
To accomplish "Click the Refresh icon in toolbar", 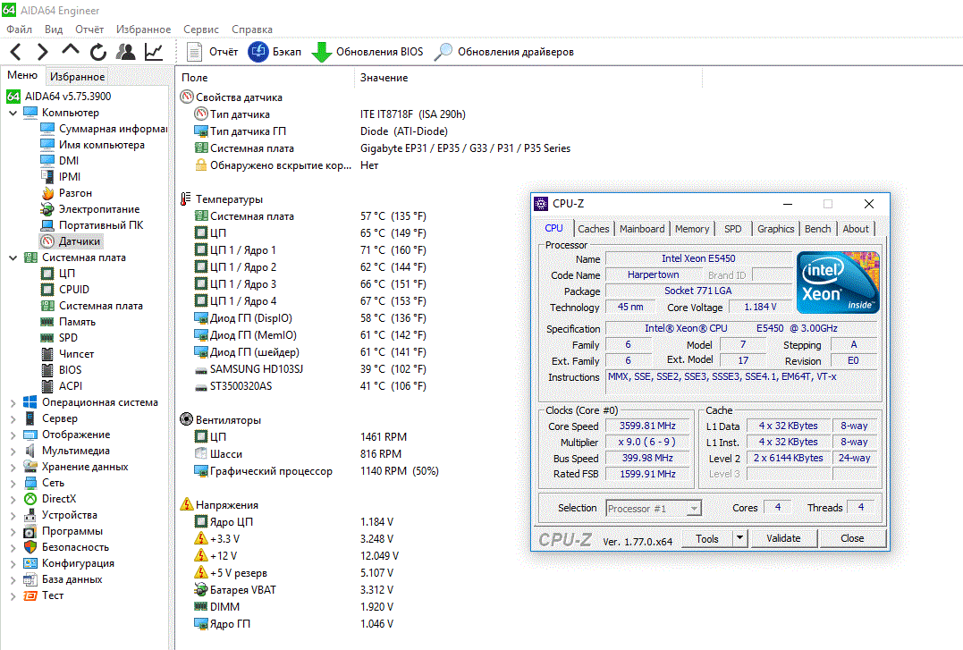I will pos(97,52).
